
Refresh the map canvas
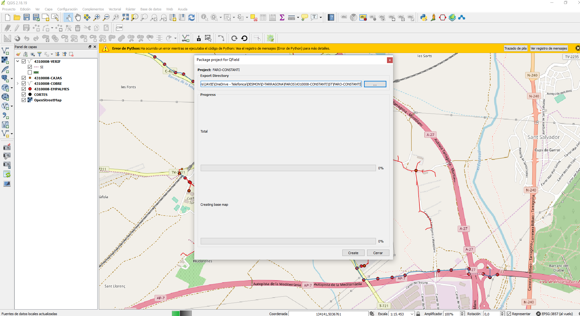coord(191,17)
